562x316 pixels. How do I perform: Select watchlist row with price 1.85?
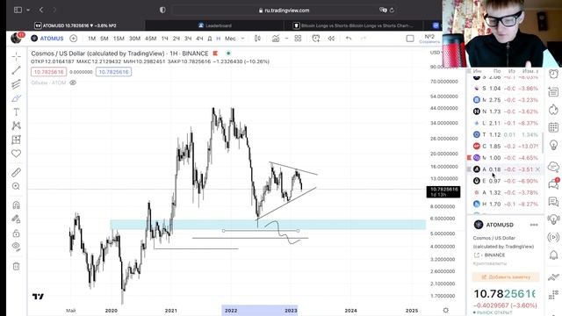[x=506, y=147]
